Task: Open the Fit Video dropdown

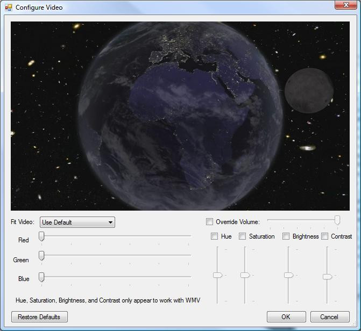Action: 77,222
